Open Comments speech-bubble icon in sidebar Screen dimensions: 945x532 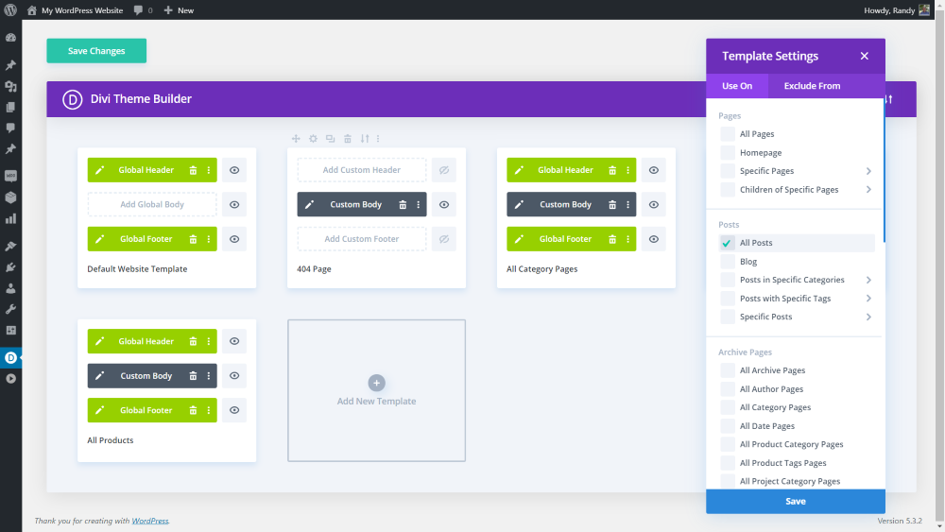click(x=10, y=128)
